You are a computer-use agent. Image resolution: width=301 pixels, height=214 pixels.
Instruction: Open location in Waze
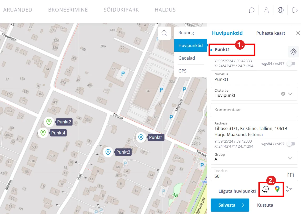click(x=266, y=189)
